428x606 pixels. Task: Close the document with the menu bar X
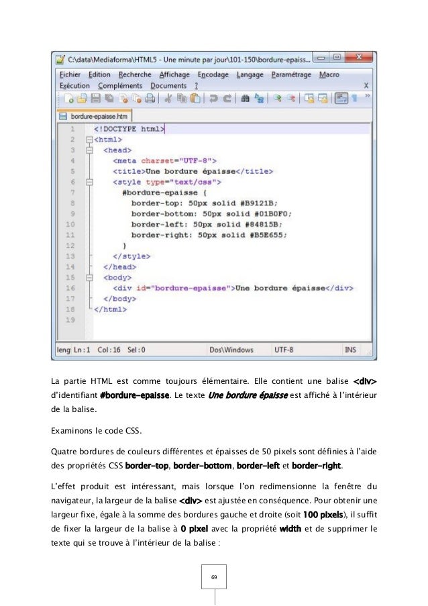[x=366, y=85]
